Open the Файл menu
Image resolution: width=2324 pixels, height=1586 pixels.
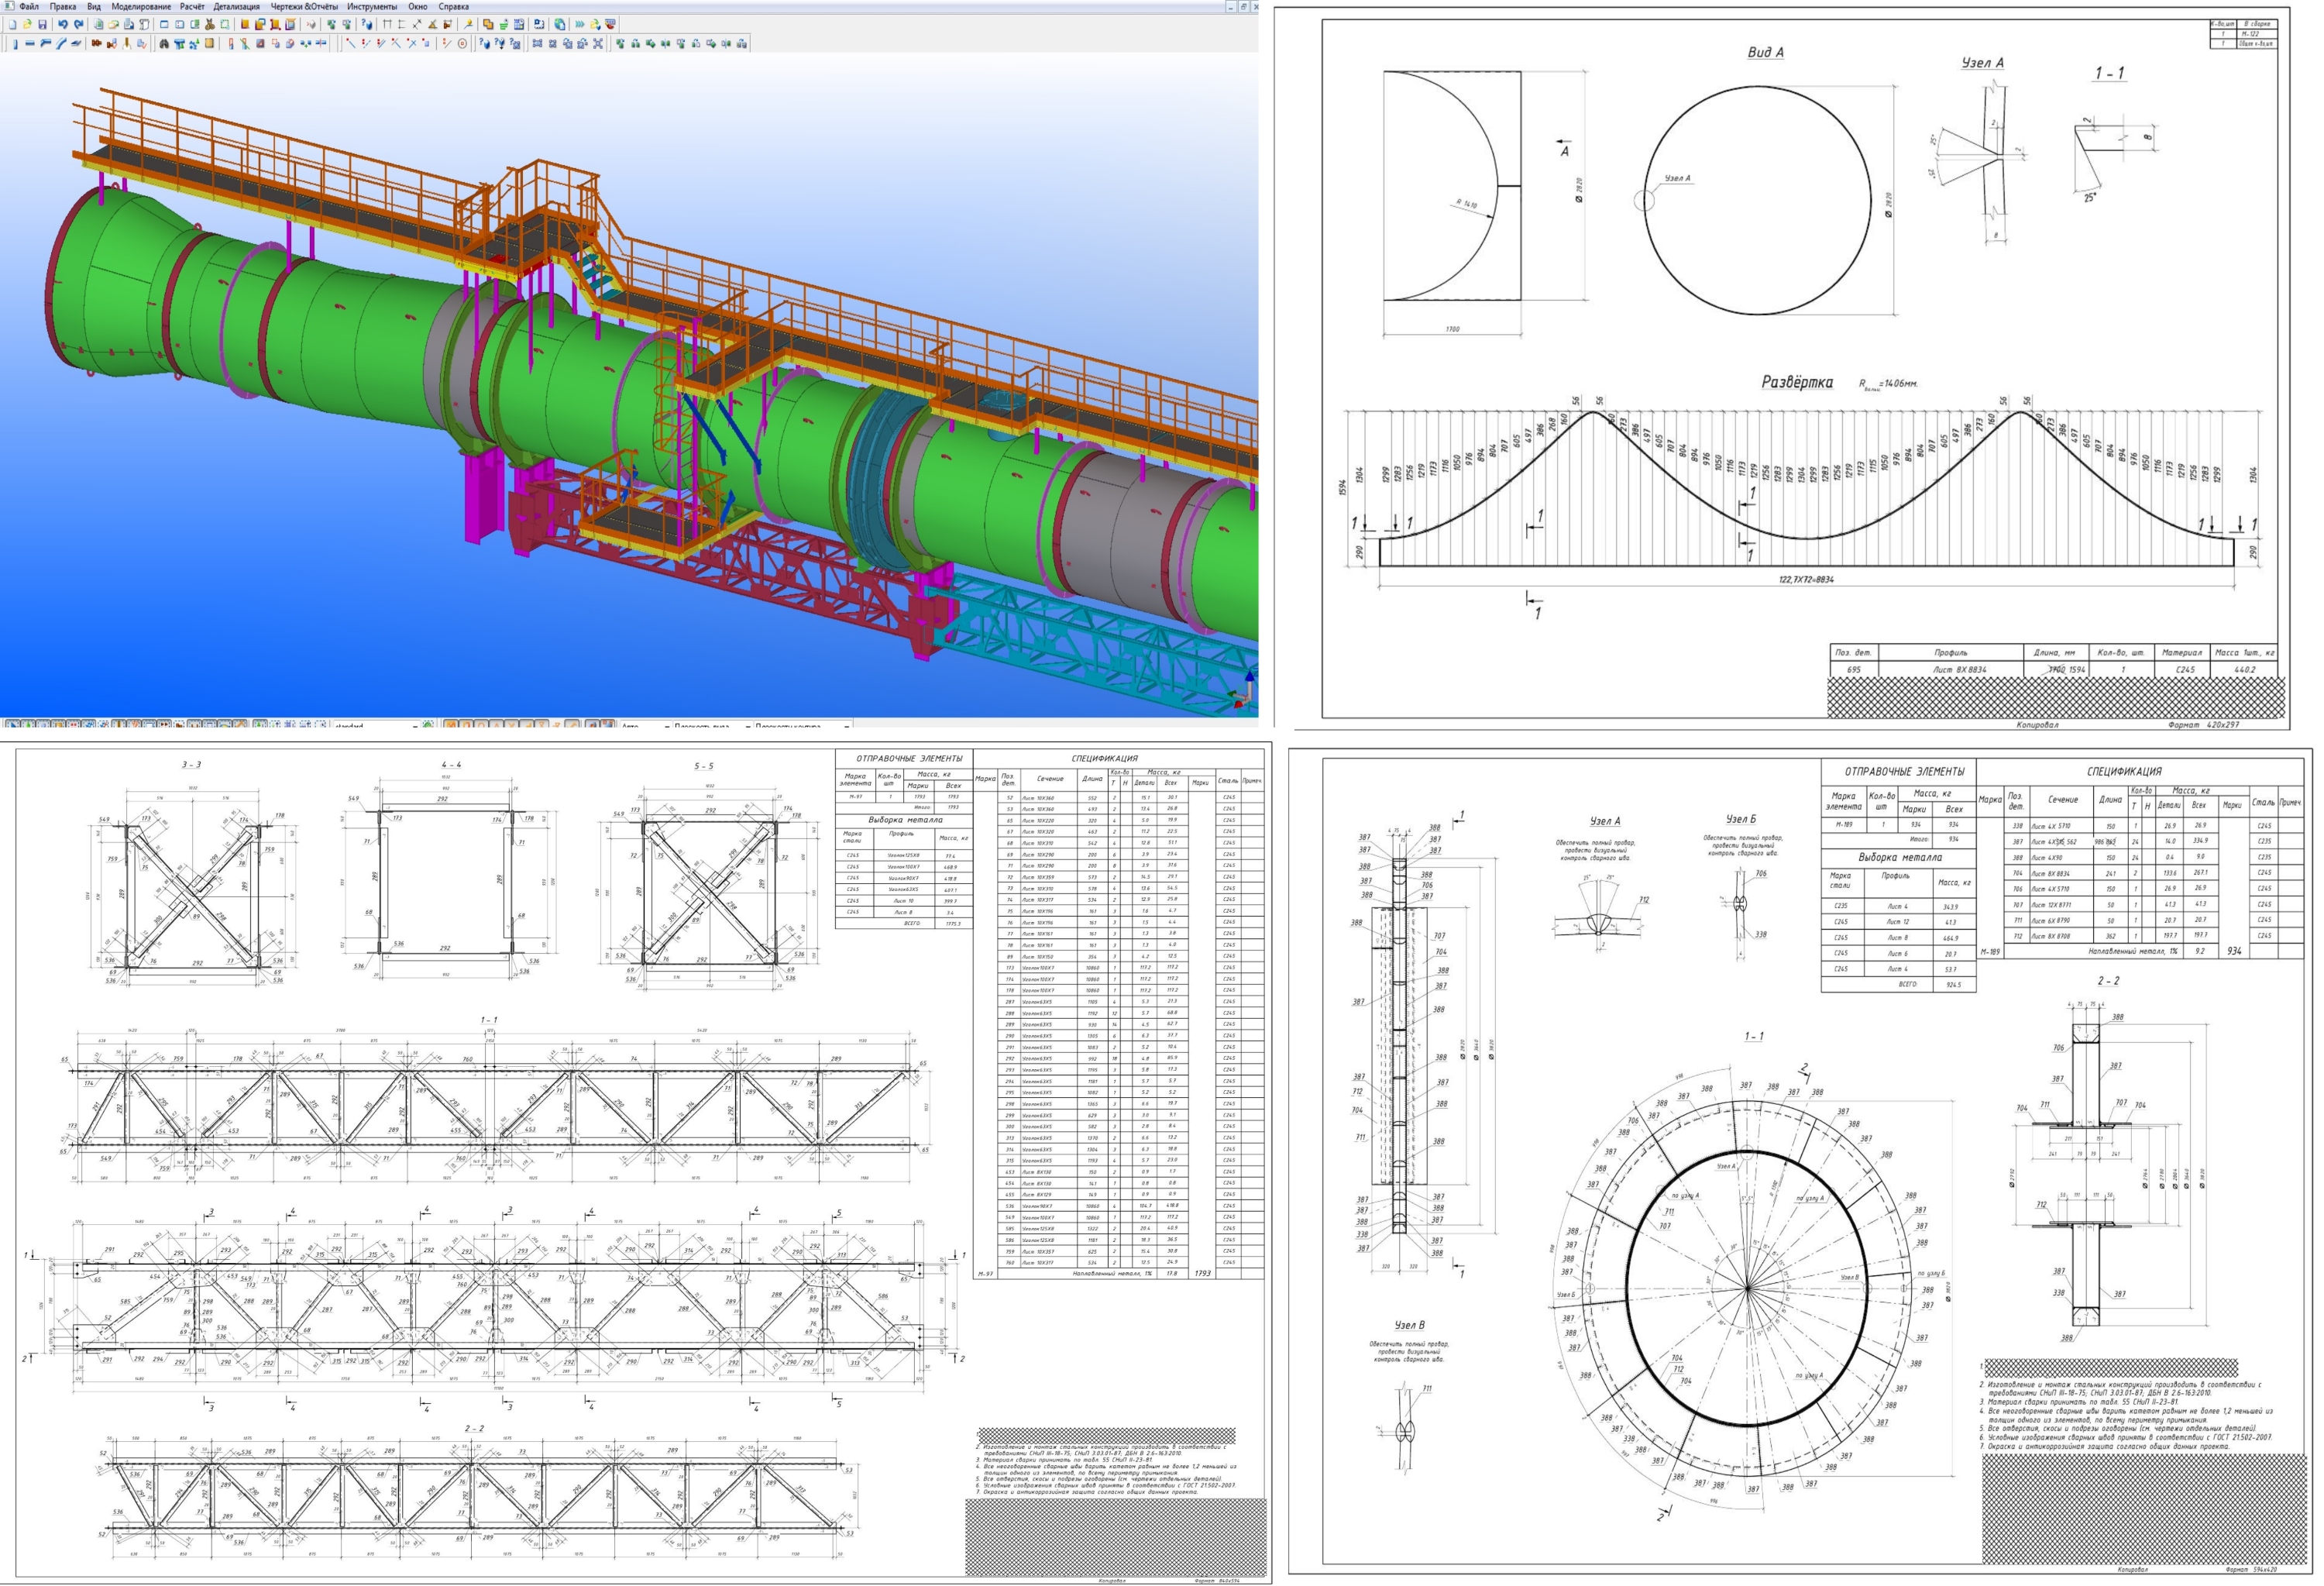pyautogui.click(x=28, y=6)
